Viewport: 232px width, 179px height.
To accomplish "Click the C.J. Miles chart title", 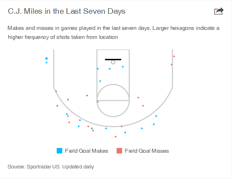I will pos(67,11).
